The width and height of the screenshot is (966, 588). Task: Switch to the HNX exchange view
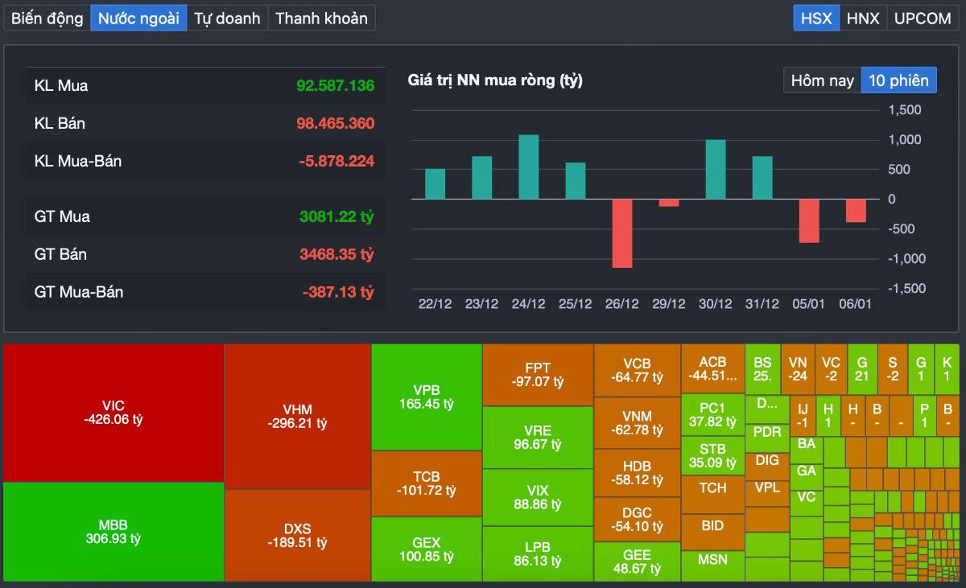tap(861, 17)
